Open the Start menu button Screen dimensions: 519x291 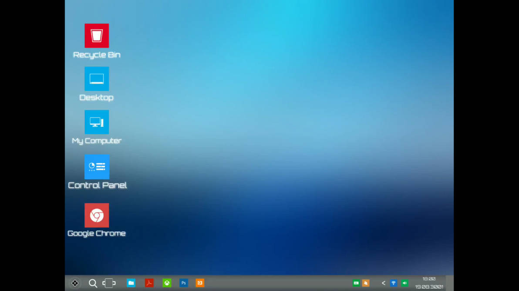coord(75,283)
